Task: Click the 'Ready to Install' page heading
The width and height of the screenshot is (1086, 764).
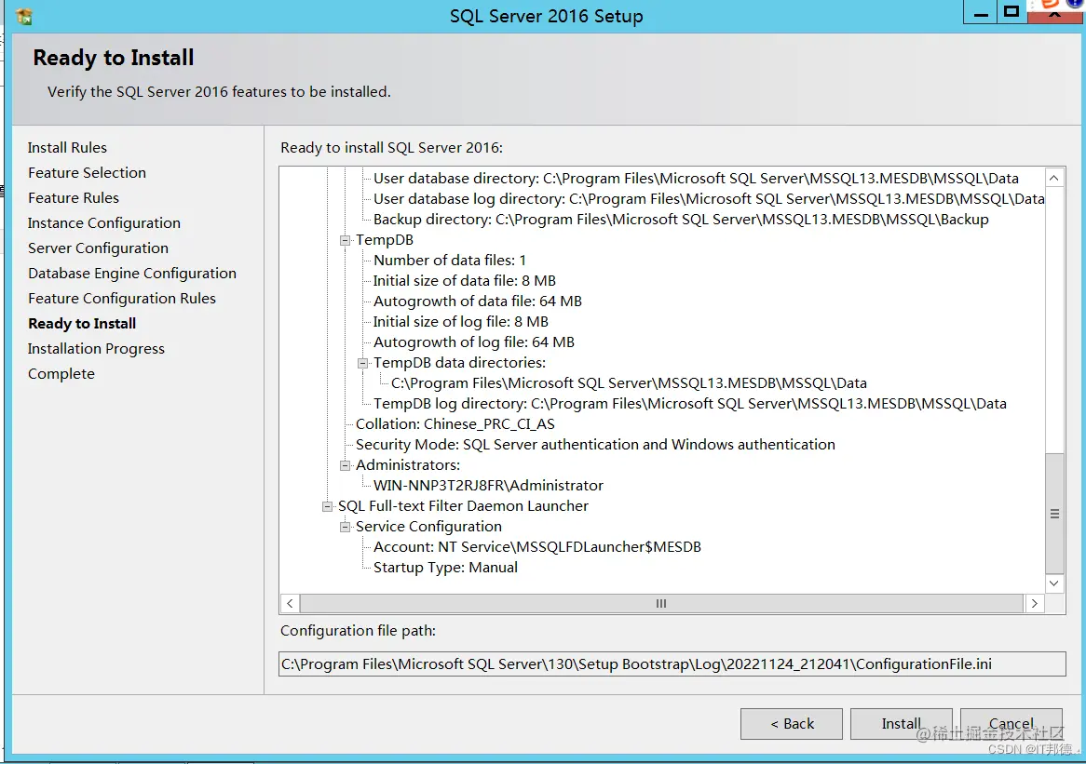Action: [114, 58]
